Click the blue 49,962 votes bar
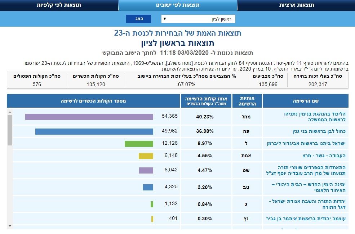The height and width of the screenshot is (234, 355). 94,131
